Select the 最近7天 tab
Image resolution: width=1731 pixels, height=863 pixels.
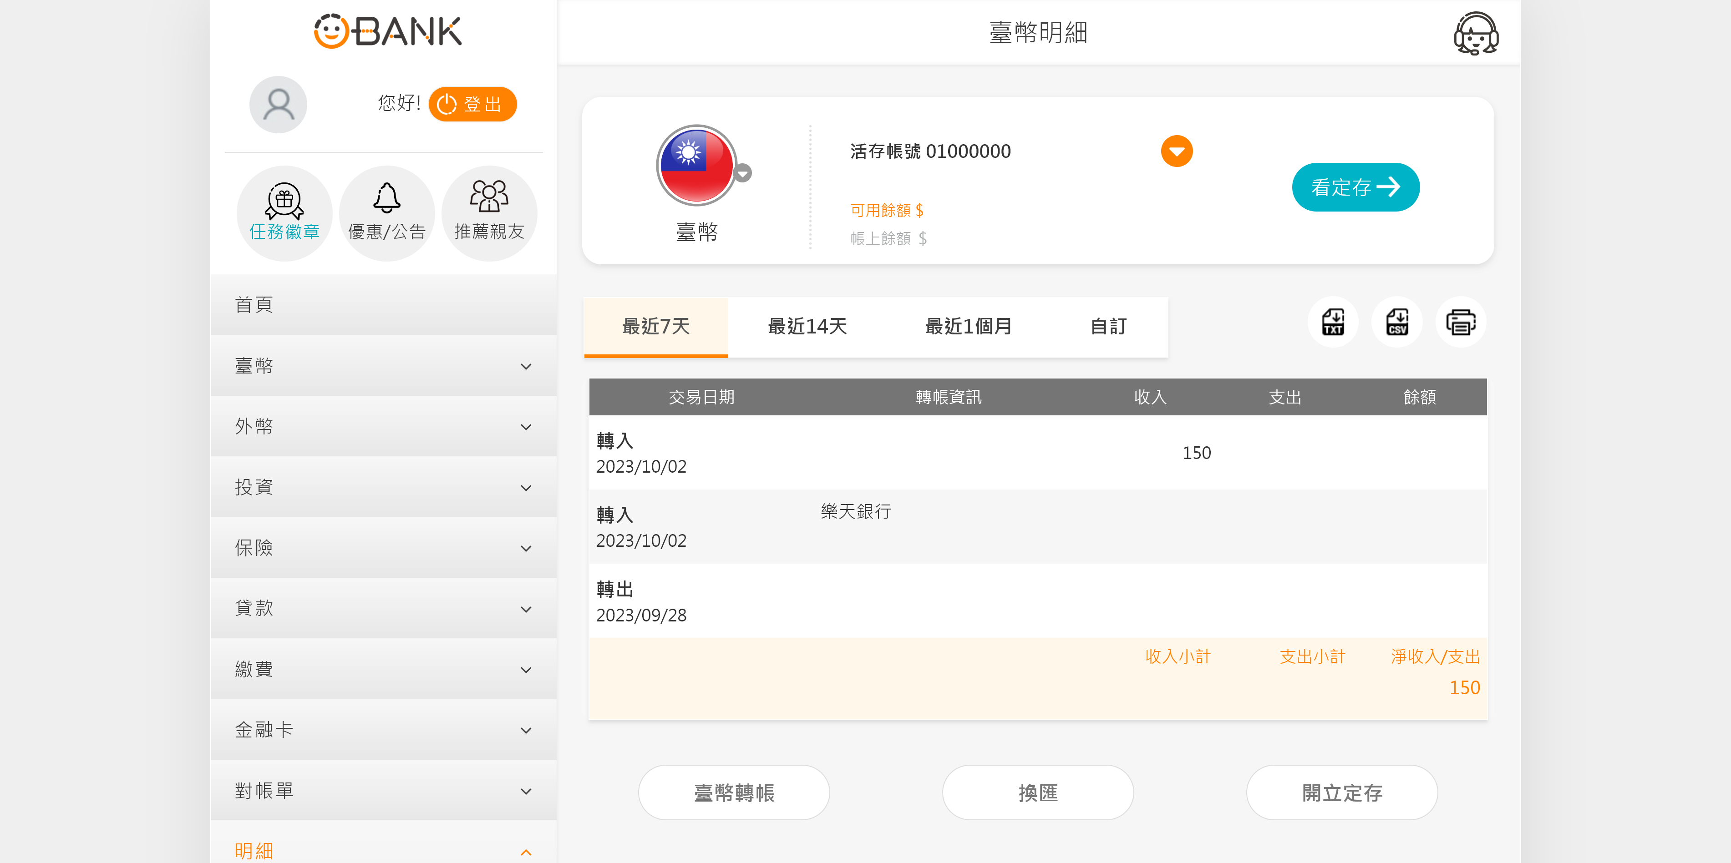[x=656, y=327]
